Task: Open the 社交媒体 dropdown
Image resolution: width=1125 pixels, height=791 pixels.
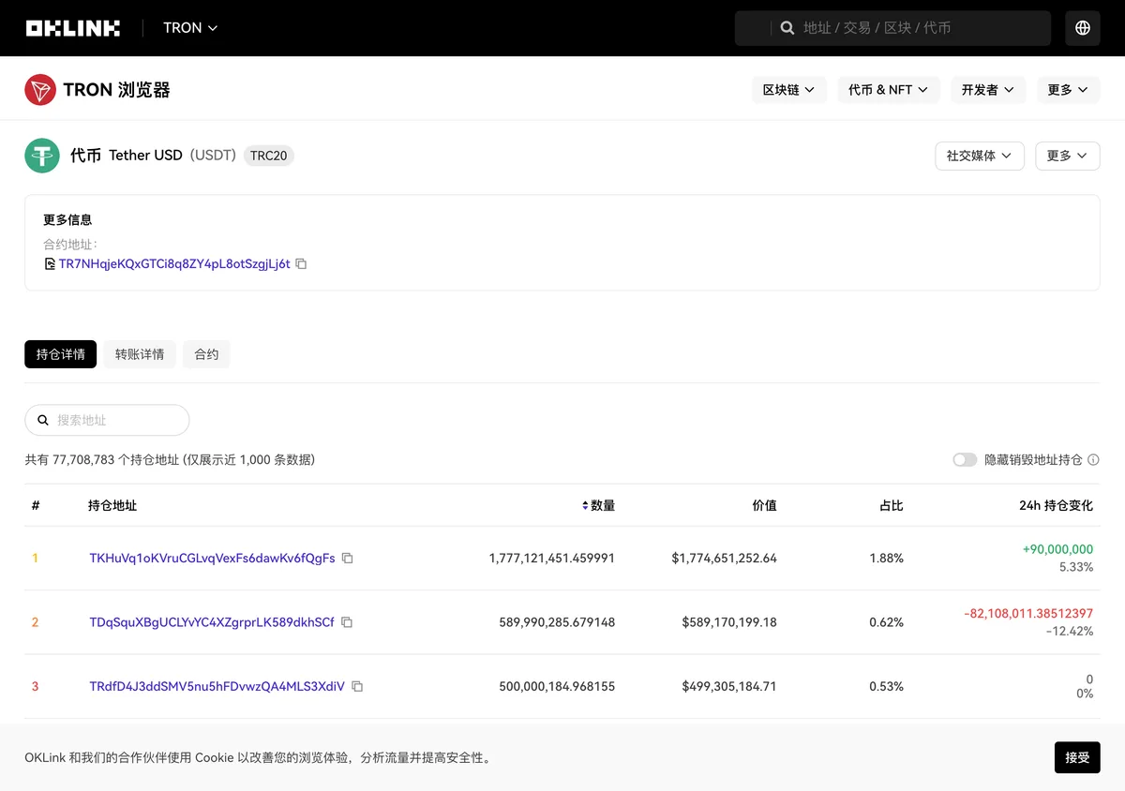Action: 980,156
